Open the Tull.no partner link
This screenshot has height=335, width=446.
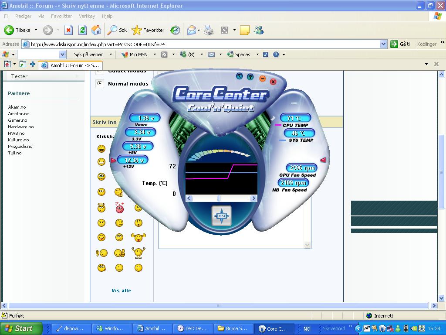(14, 153)
